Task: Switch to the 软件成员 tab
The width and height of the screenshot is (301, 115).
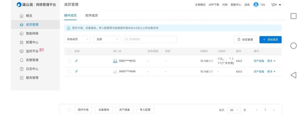Action: pyautogui.click(x=92, y=16)
